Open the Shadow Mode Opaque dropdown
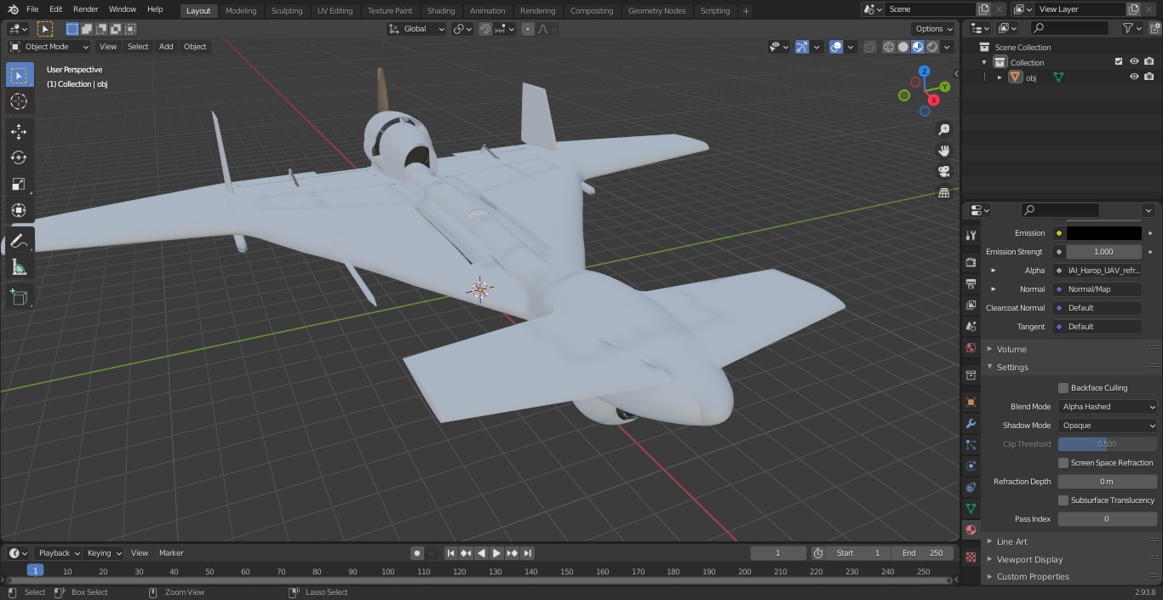Viewport: 1163px width, 600px height. 1108,426
